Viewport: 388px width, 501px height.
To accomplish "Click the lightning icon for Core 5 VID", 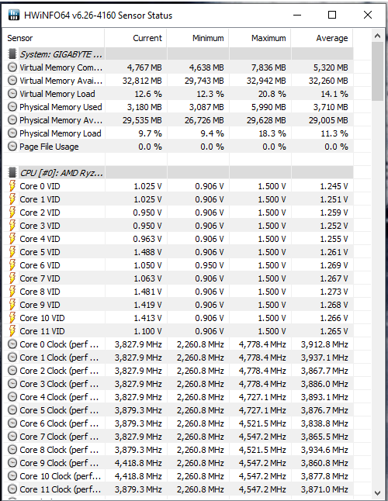I will point(12,252).
